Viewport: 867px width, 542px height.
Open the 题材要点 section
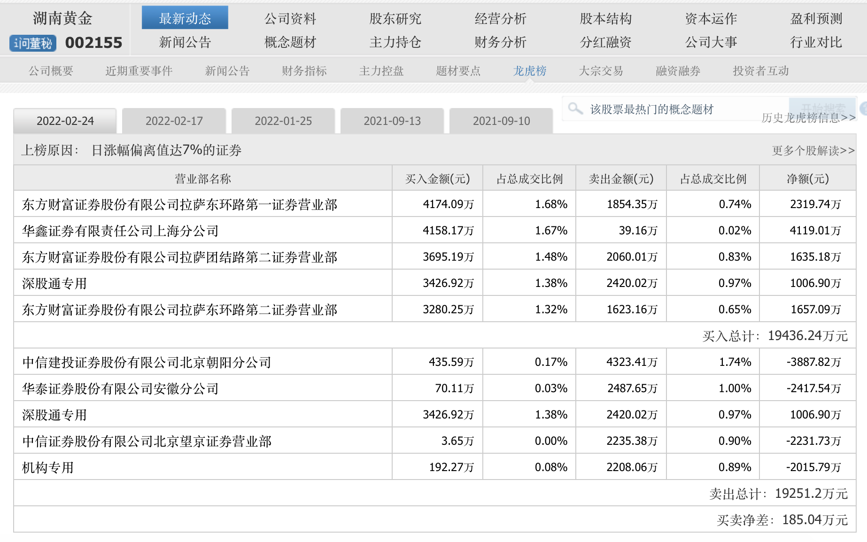click(458, 71)
